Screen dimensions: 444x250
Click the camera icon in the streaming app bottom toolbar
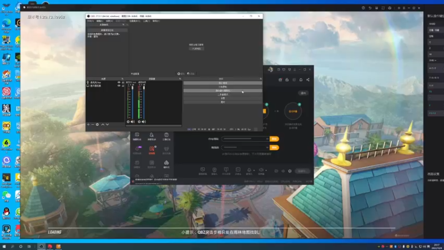click(x=214, y=170)
